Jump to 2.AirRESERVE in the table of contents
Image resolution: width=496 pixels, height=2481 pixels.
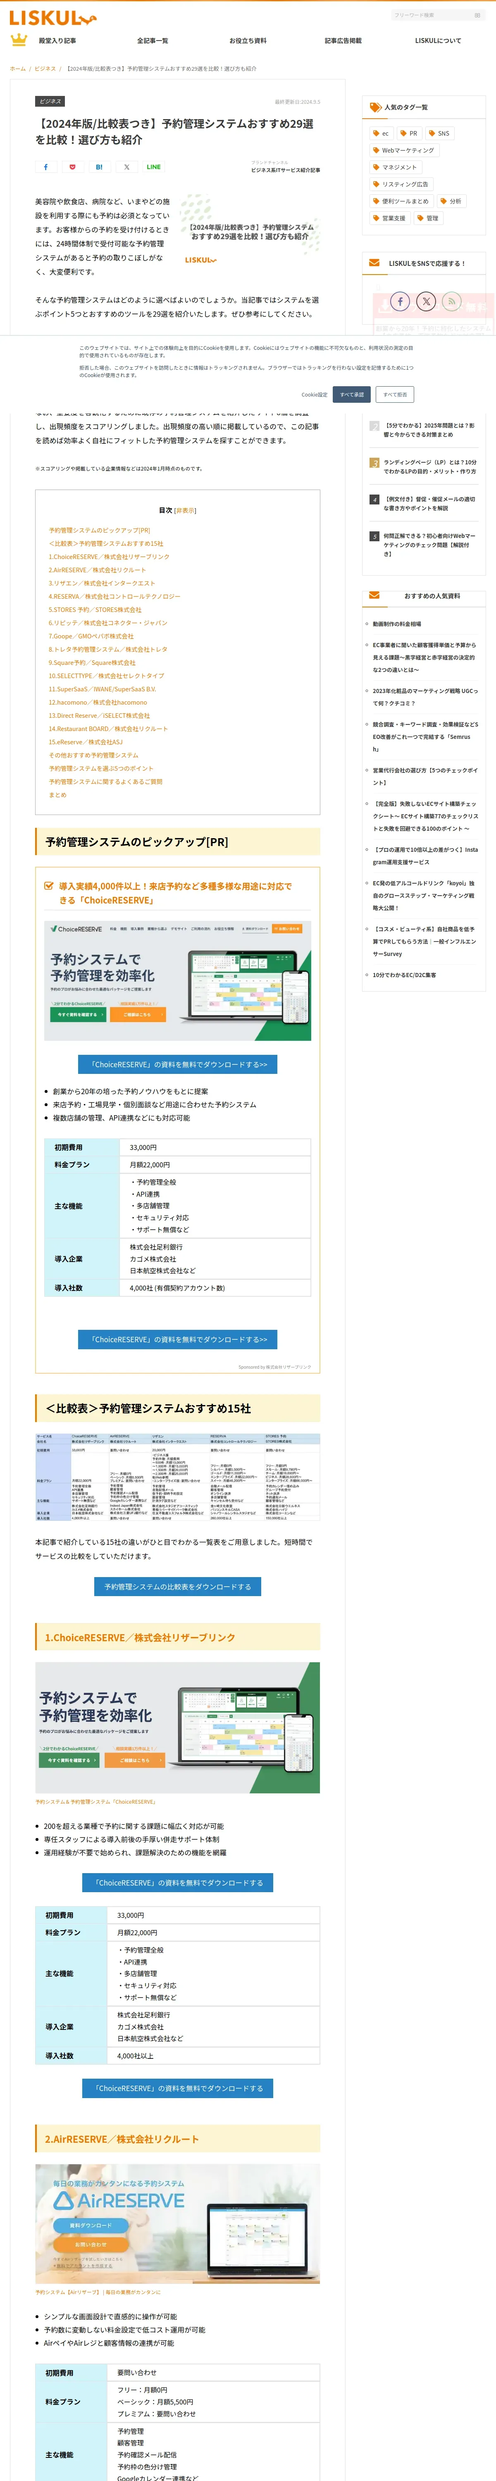coord(97,570)
